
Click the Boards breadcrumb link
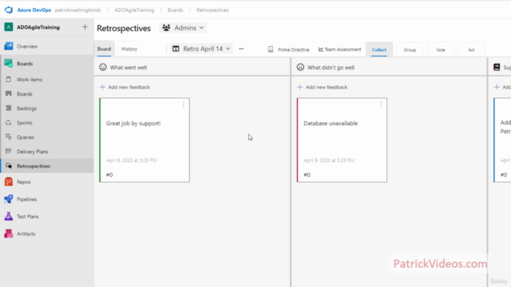pos(175,10)
